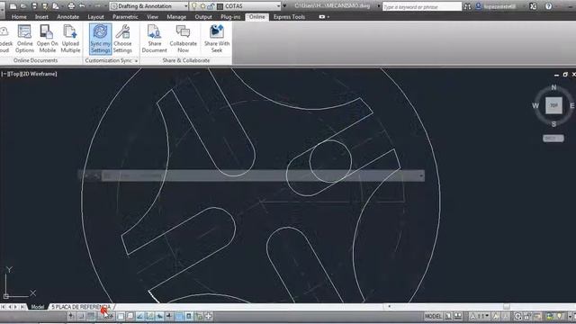Click the horizontal scrollbar thumb
This screenshot has height=324, width=576.
pos(507,307)
